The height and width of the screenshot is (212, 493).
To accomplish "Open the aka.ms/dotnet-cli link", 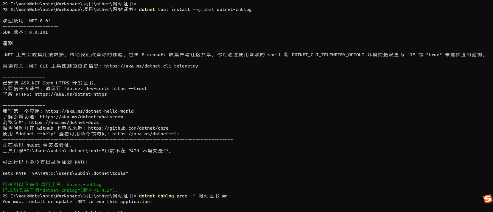I will (146, 134).
